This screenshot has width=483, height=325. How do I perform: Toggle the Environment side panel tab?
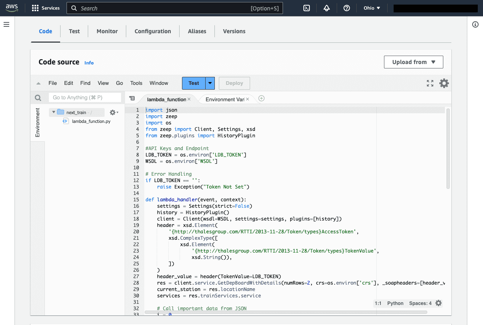(x=38, y=122)
